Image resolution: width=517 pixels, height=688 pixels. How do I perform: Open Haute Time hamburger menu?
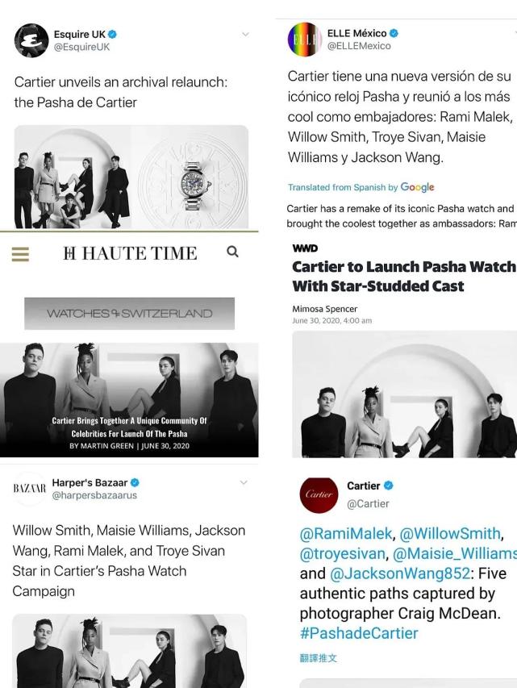point(20,254)
